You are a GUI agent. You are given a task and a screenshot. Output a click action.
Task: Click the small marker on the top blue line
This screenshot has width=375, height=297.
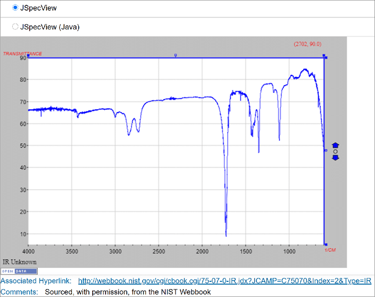[176, 55]
